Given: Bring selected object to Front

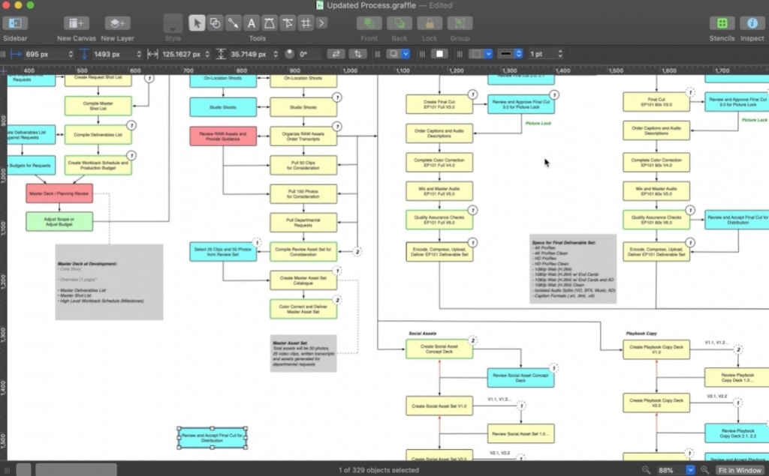Looking at the screenshot, I should 369,23.
